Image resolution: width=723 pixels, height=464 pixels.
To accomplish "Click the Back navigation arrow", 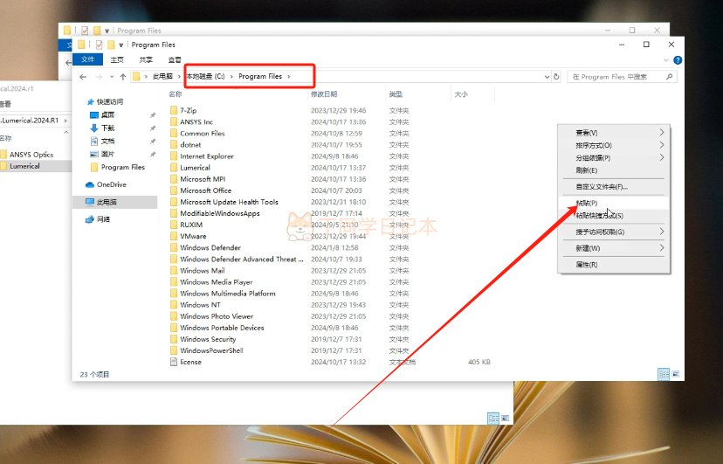I will click(x=81, y=77).
